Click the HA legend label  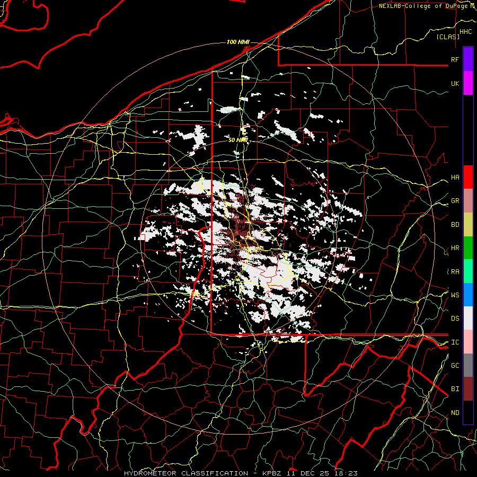(x=455, y=177)
